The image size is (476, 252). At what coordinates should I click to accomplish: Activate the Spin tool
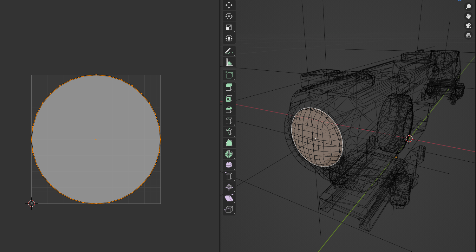tap(229, 154)
